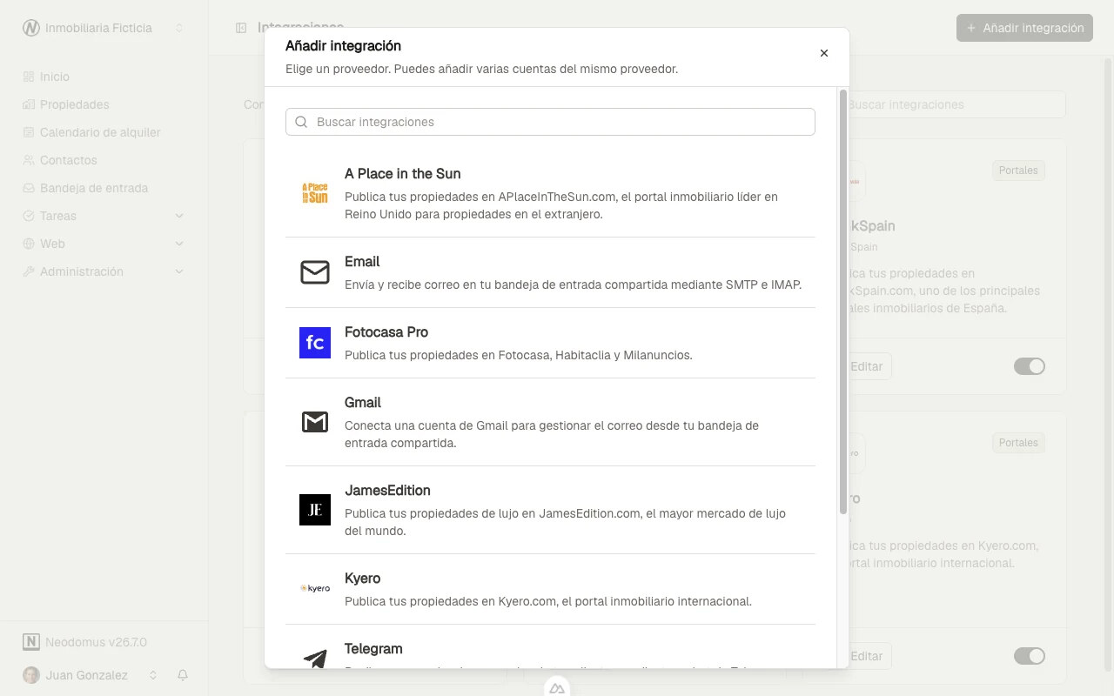1114x696 pixels.
Task: Click the Portales tag on ThinkSpain card
Action: pos(1018,171)
